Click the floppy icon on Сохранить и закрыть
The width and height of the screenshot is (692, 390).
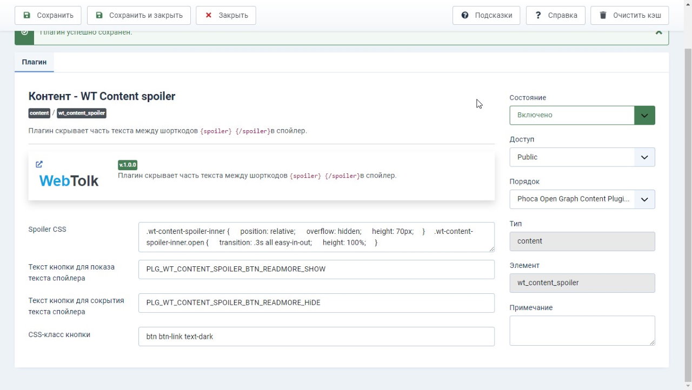99,16
